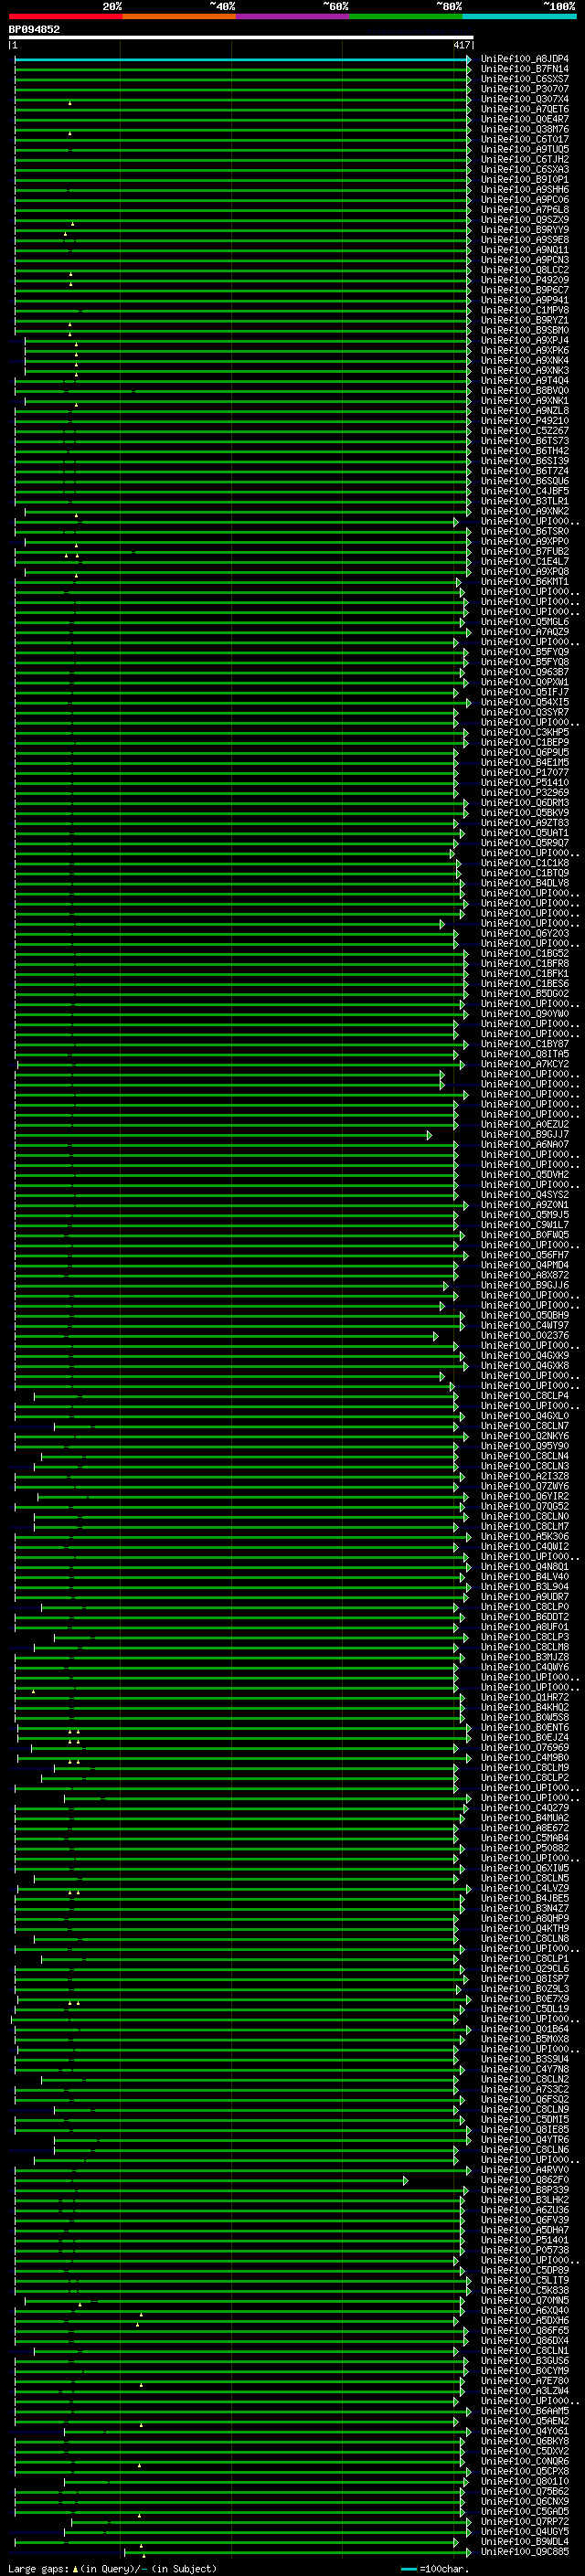Select the UniRef100_A0EZU2 label
The height and width of the screenshot is (2576, 585).
(x=524, y=1124)
